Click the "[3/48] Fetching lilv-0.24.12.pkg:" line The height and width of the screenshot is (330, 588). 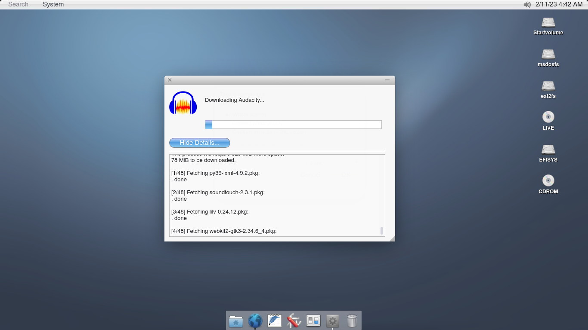tap(210, 212)
